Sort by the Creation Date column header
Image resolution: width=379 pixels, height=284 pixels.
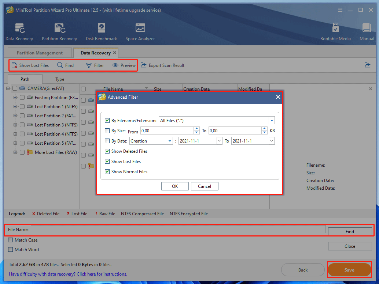196,89
